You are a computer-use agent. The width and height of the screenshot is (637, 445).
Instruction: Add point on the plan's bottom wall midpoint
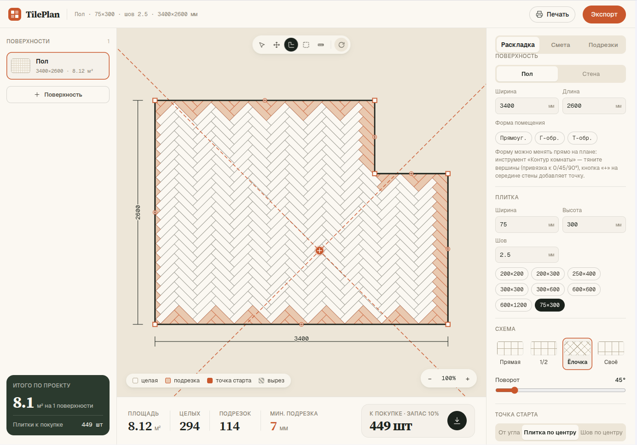(x=301, y=324)
